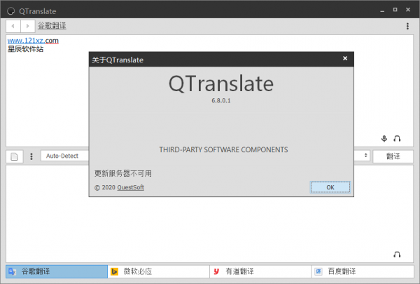This screenshot has width=420, height=284.
Task: Click the Bing service icon
Action: (114, 271)
